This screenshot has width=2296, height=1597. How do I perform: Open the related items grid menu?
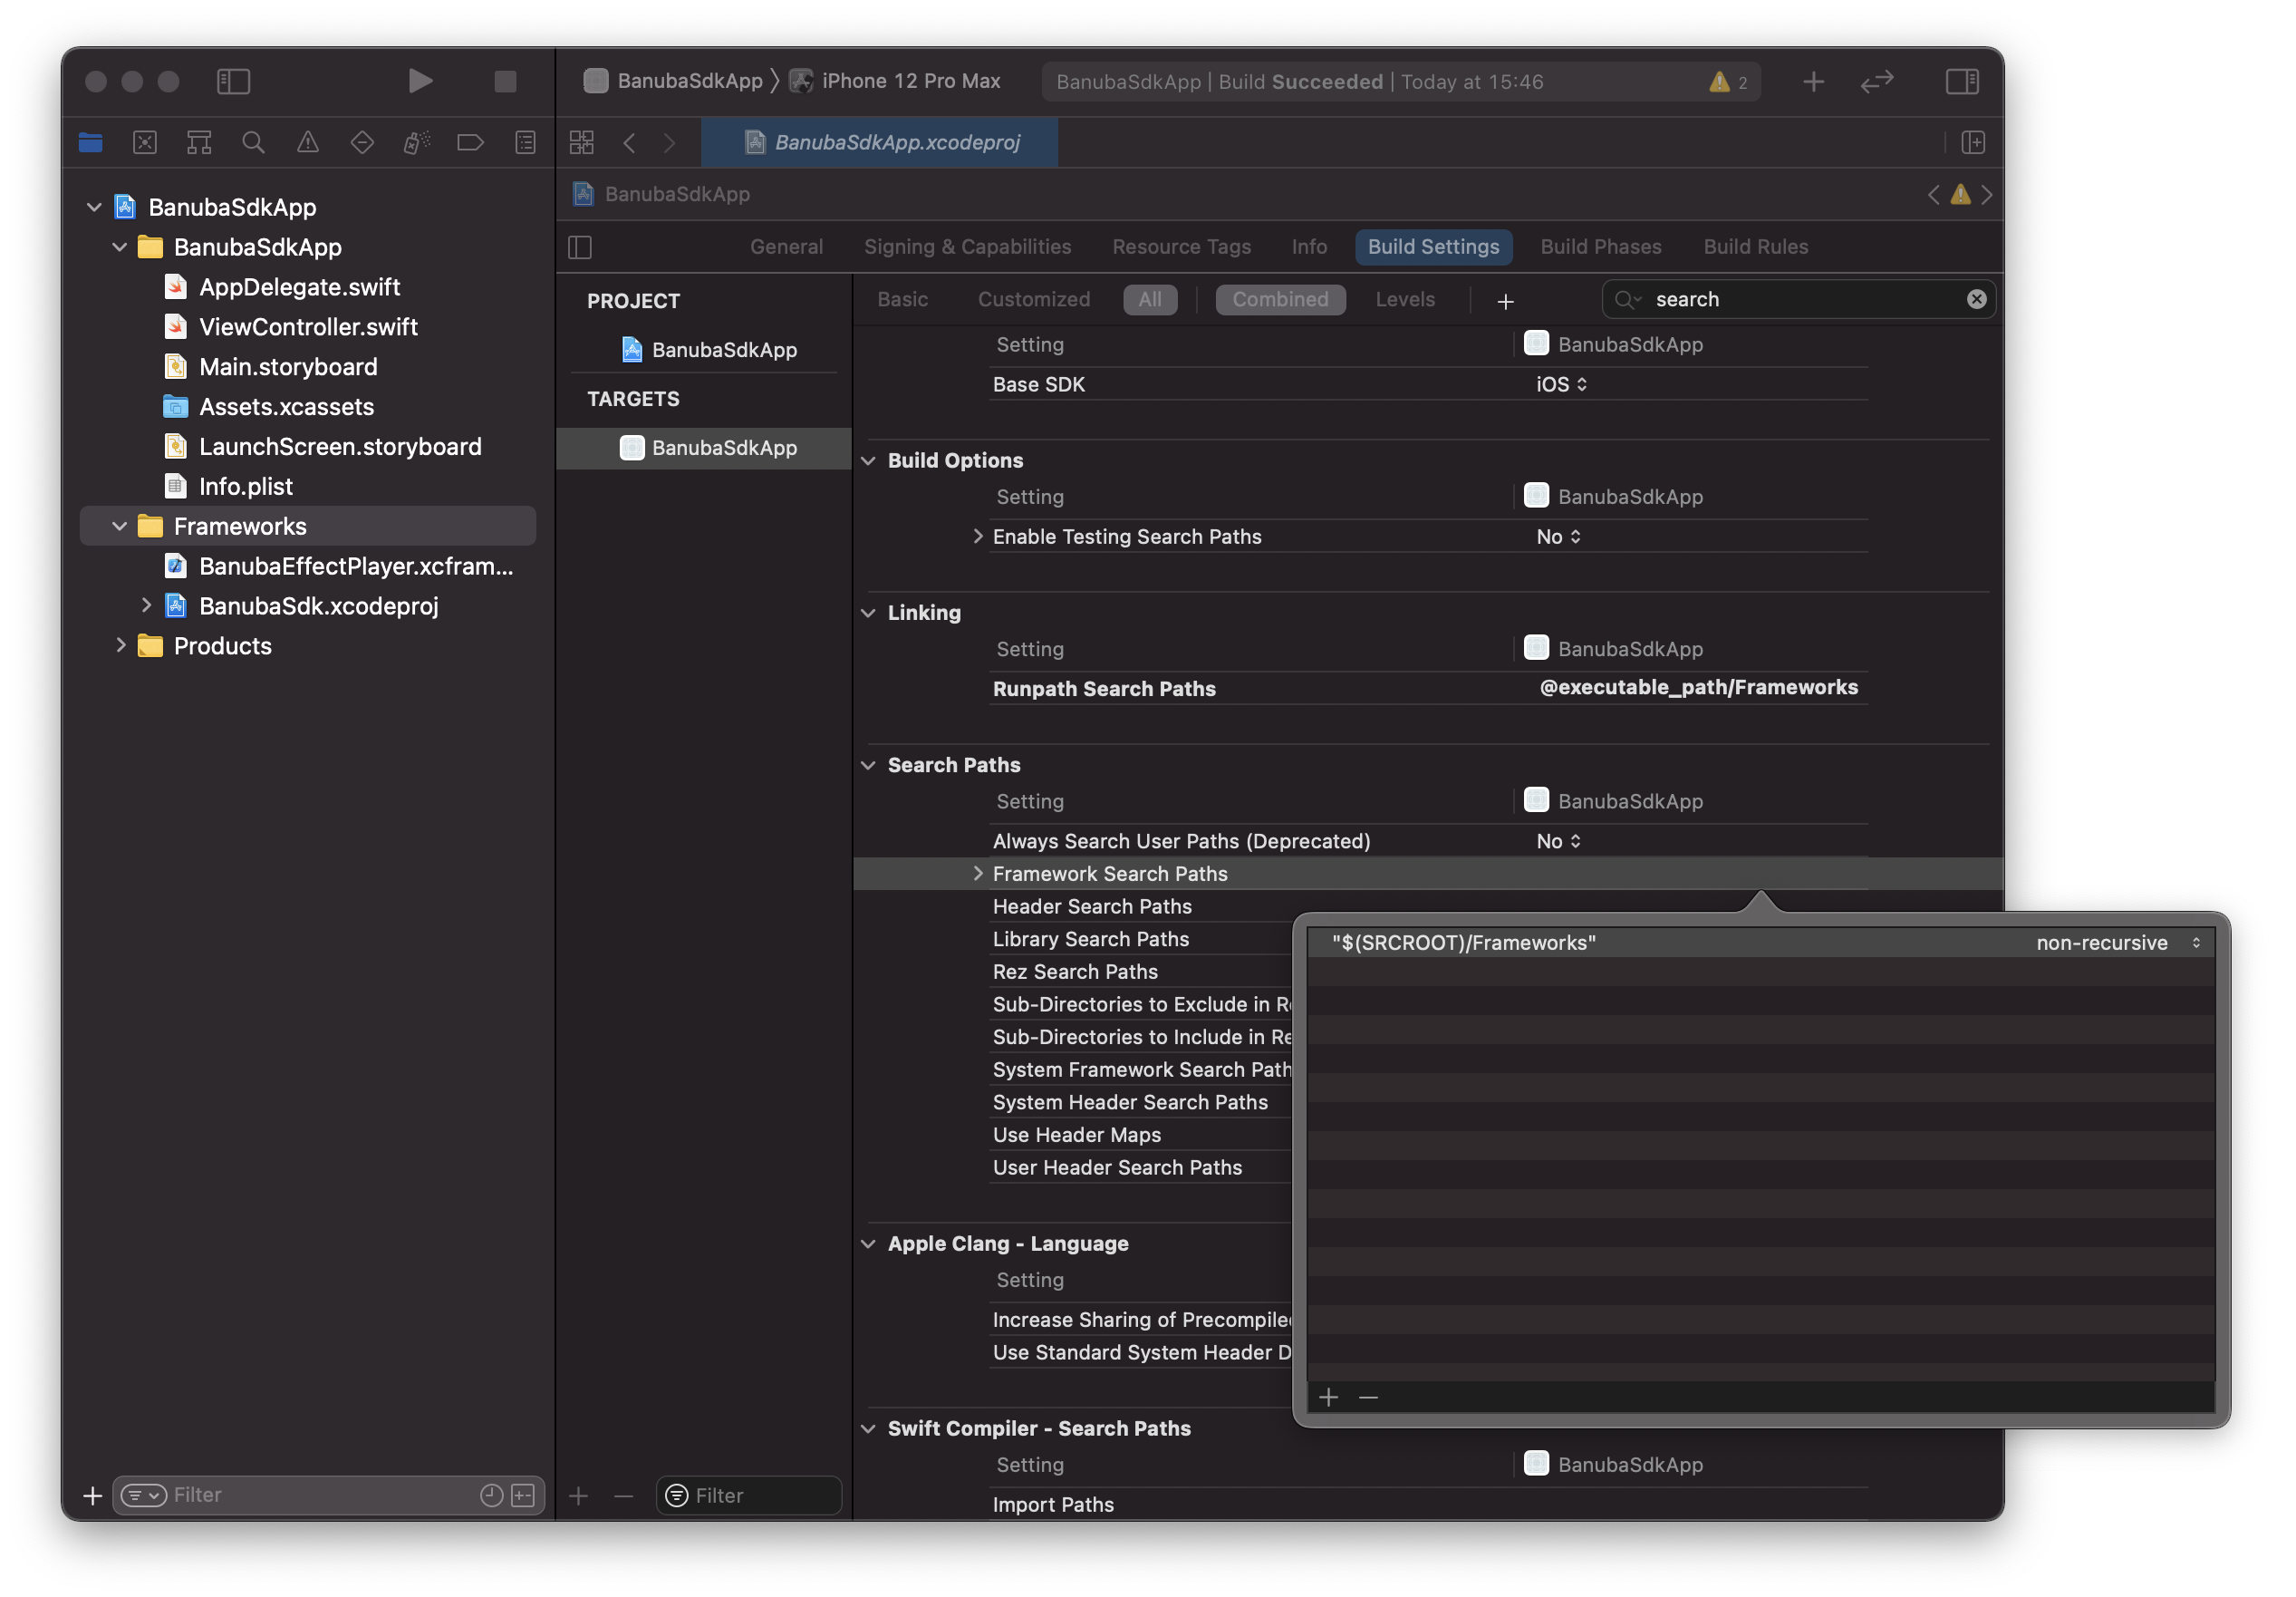click(x=581, y=142)
